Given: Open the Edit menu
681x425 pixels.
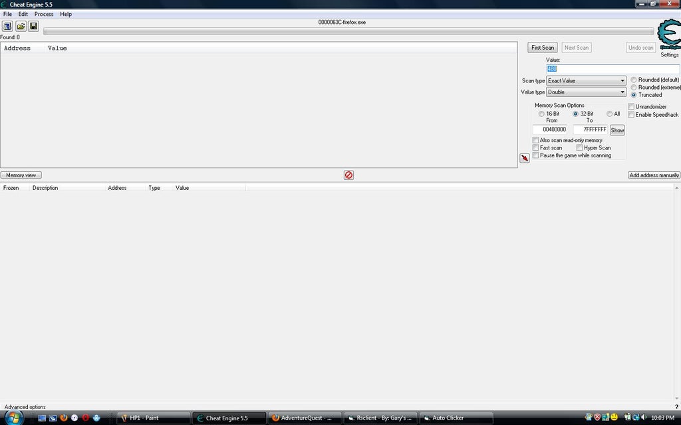Looking at the screenshot, I should pos(23,14).
